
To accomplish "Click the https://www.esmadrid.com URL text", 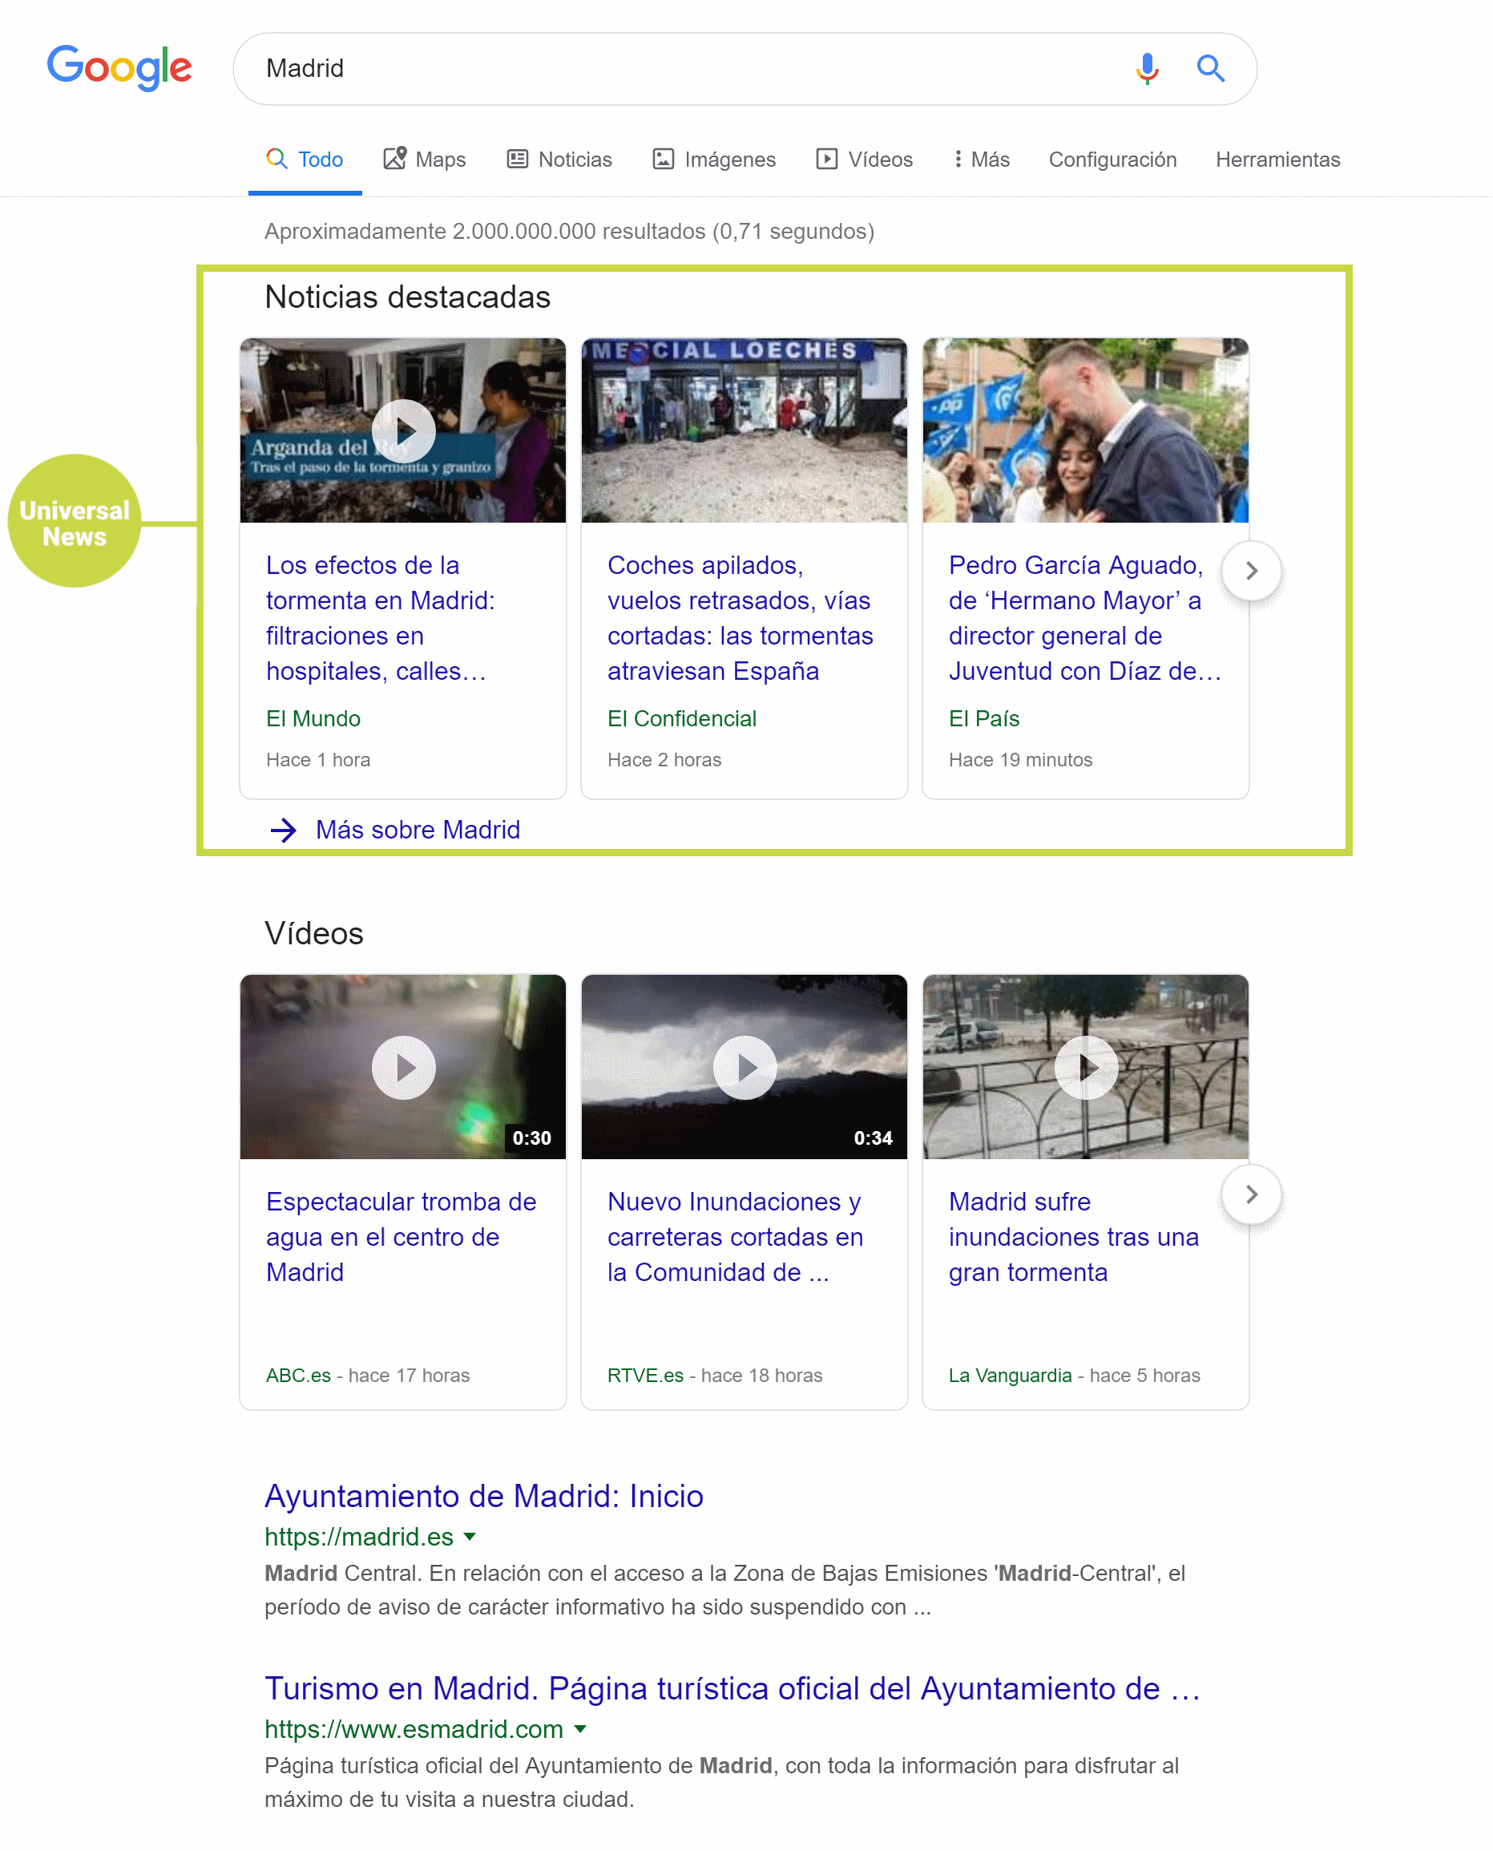I will point(414,1730).
